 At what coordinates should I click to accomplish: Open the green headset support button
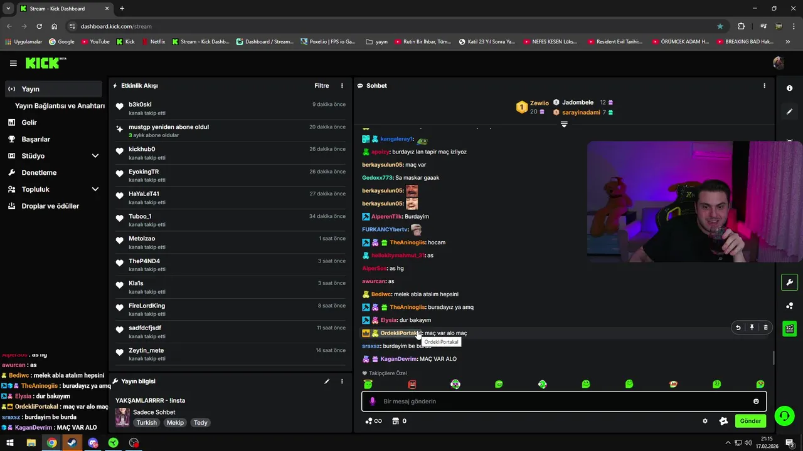[784, 415]
